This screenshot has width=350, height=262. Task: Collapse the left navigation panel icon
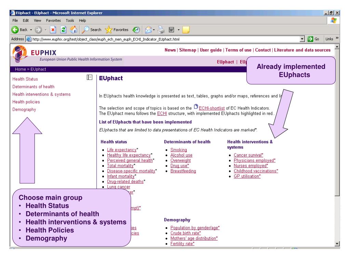(x=90, y=77)
